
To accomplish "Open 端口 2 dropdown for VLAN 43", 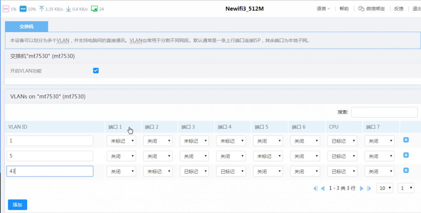I will tap(158, 171).
